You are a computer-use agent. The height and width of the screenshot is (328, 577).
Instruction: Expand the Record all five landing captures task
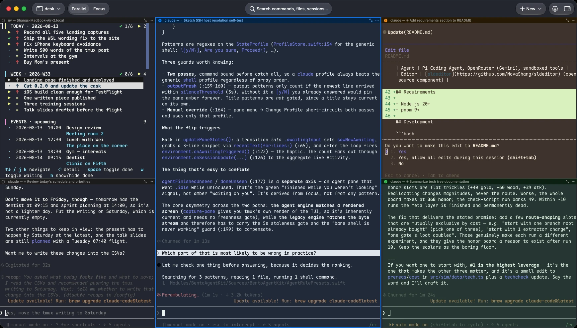9,32
